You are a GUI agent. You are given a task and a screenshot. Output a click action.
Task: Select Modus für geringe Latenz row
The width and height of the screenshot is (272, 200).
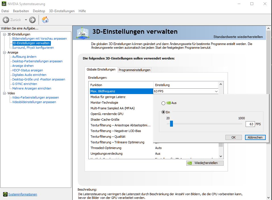pyautogui.click(x=122, y=97)
